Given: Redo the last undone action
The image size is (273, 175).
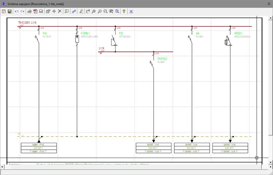Looking at the screenshot, I should pyautogui.click(x=22, y=11).
